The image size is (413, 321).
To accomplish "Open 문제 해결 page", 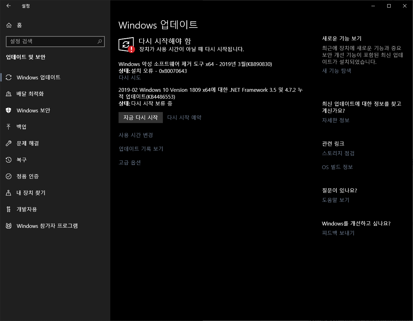I will click(x=55, y=143).
